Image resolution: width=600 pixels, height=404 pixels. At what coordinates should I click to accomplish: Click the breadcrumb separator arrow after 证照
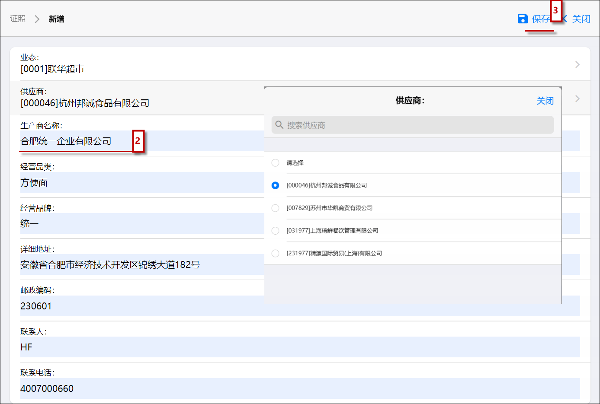37,19
